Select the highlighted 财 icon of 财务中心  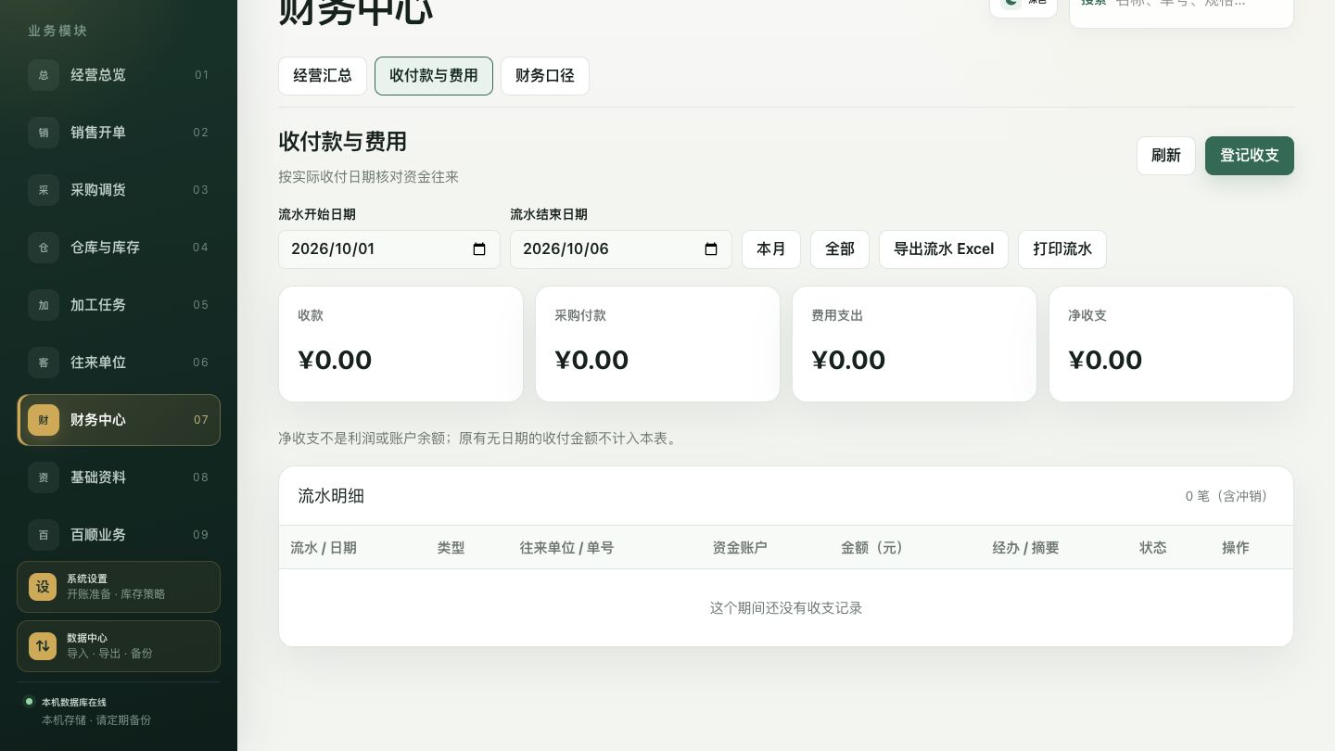(44, 420)
